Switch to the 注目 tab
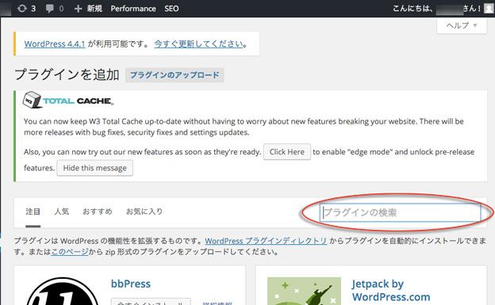Screen dimensions: 495x305 point(33,212)
